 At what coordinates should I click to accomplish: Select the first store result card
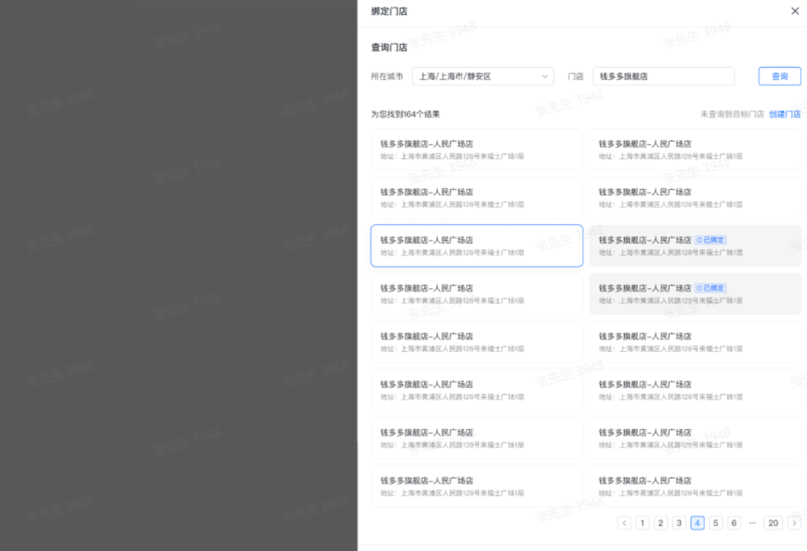pos(477,149)
